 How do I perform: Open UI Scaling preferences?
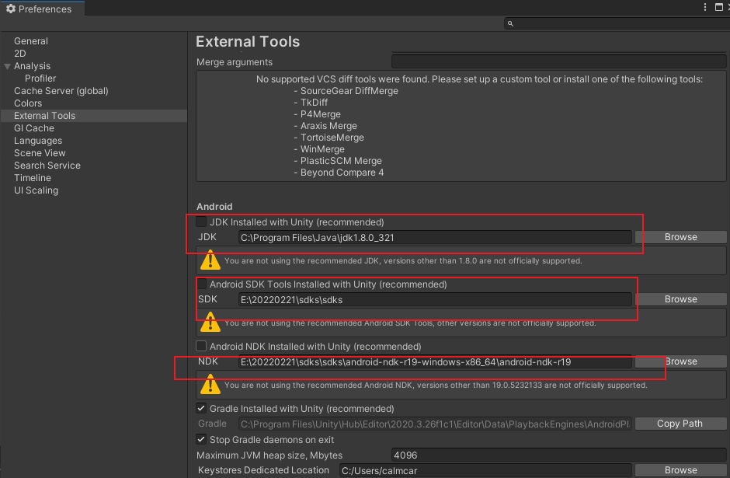point(36,190)
